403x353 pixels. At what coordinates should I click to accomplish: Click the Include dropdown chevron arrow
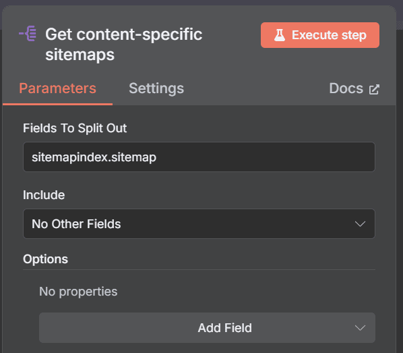point(360,224)
